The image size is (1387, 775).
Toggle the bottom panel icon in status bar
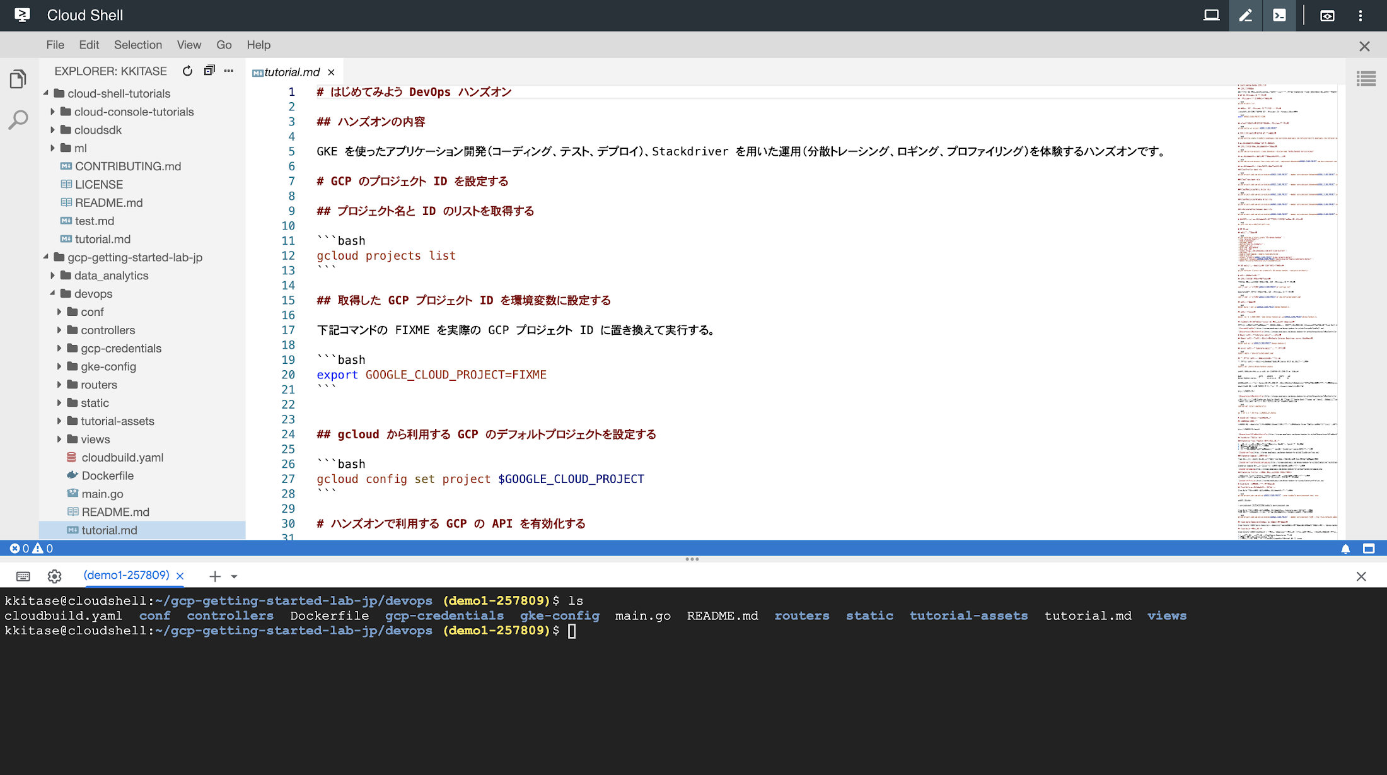pyautogui.click(x=1369, y=549)
